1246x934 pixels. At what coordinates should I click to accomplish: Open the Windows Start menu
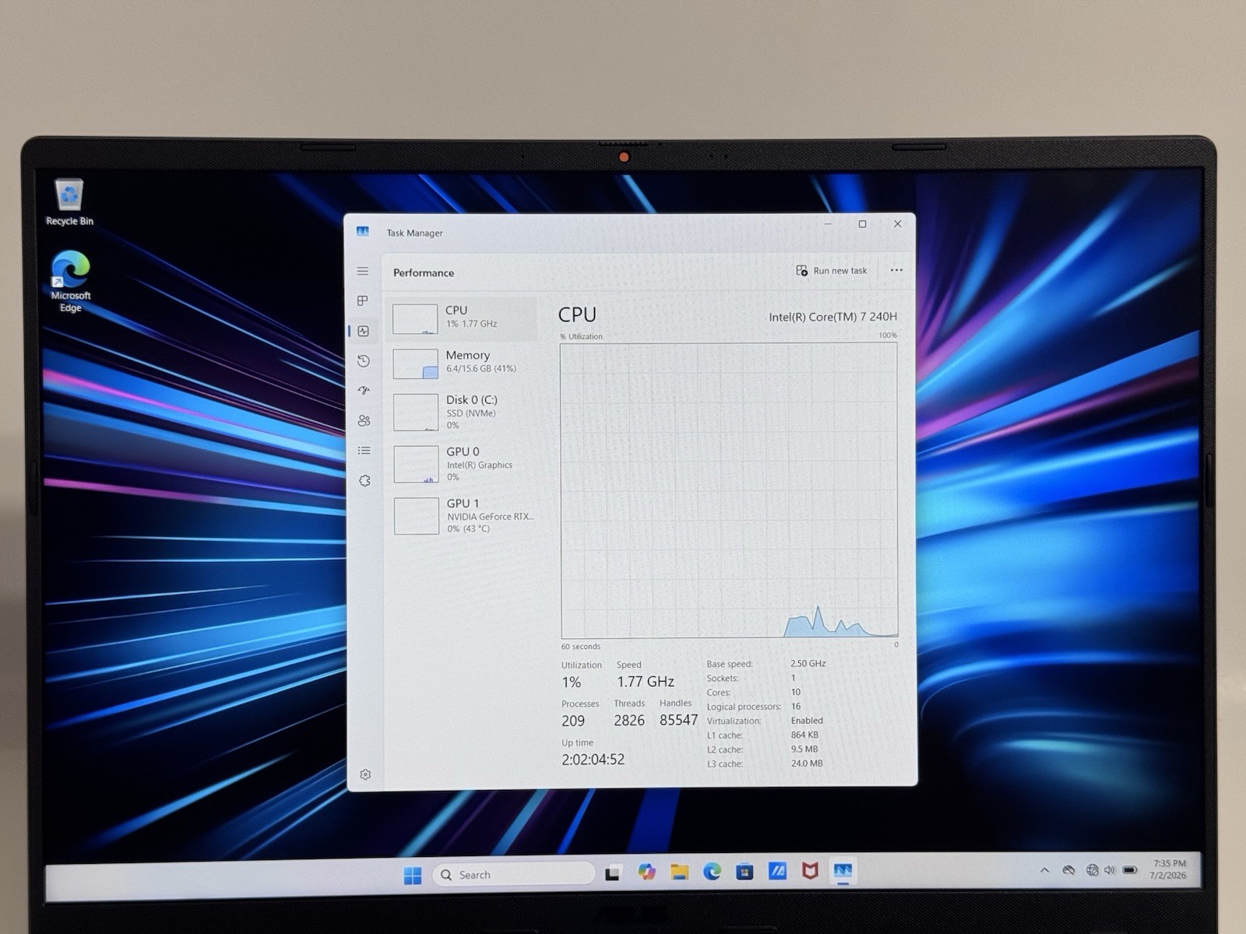(x=413, y=875)
